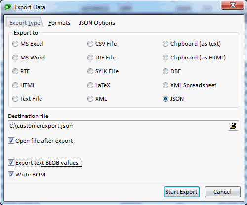Pick the XML Spreadsheet export option
This screenshot has height=205, width=247.
[165, 85]
